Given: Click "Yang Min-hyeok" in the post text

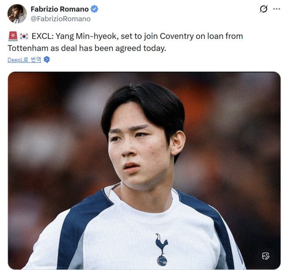Looking at the screenshot, I should pos(87,36).
